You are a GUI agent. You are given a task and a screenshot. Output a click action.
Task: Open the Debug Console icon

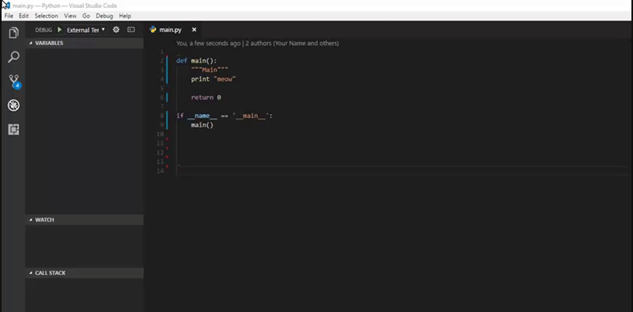point(131,29)
